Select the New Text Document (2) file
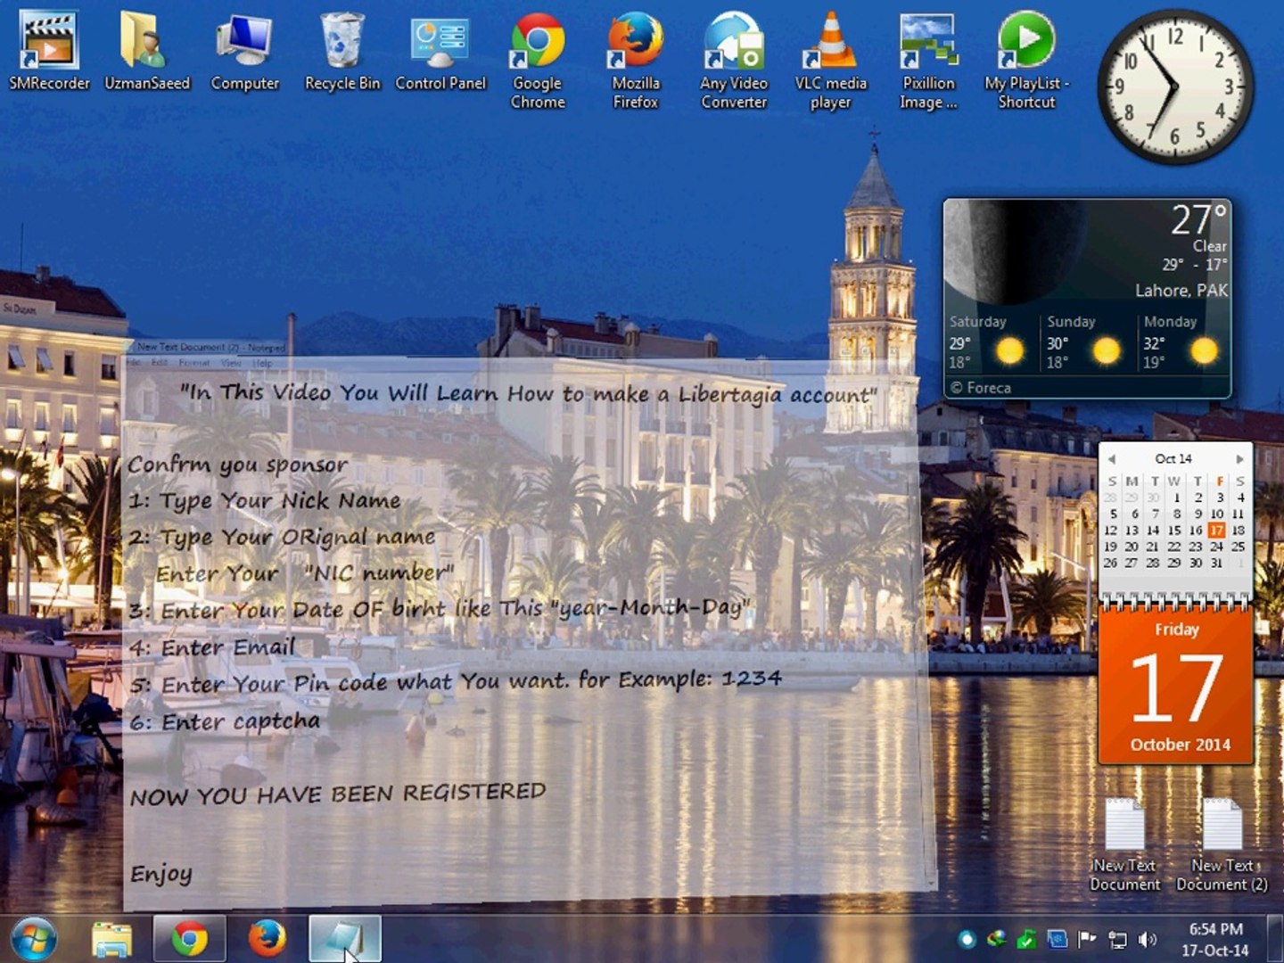 click(x=1222, y=844)
